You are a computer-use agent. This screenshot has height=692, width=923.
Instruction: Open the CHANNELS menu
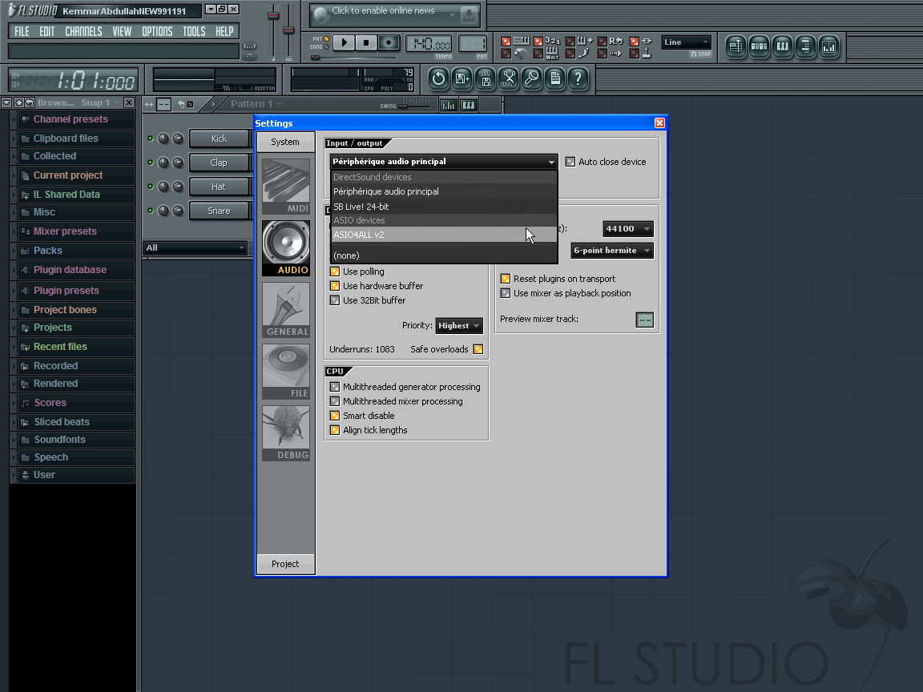83,31
